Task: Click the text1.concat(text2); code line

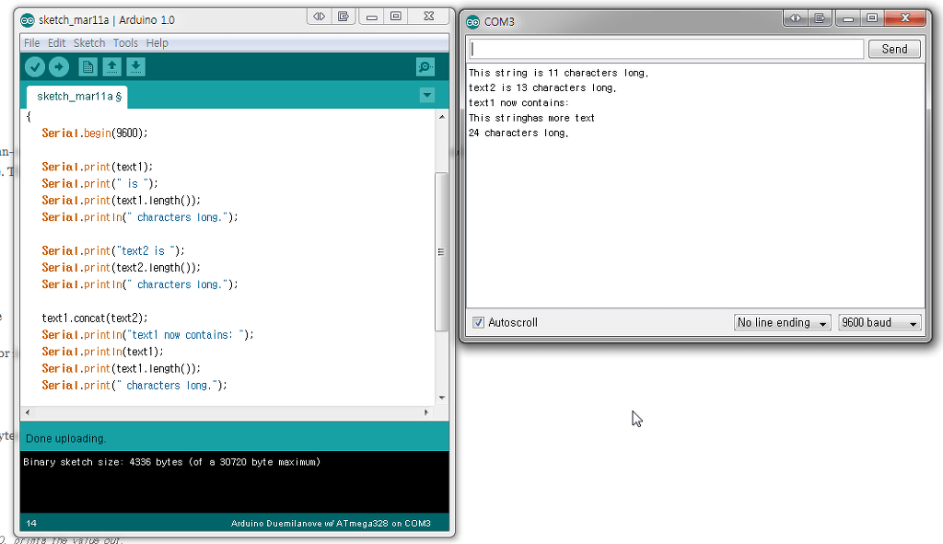Action: (95, 318)
